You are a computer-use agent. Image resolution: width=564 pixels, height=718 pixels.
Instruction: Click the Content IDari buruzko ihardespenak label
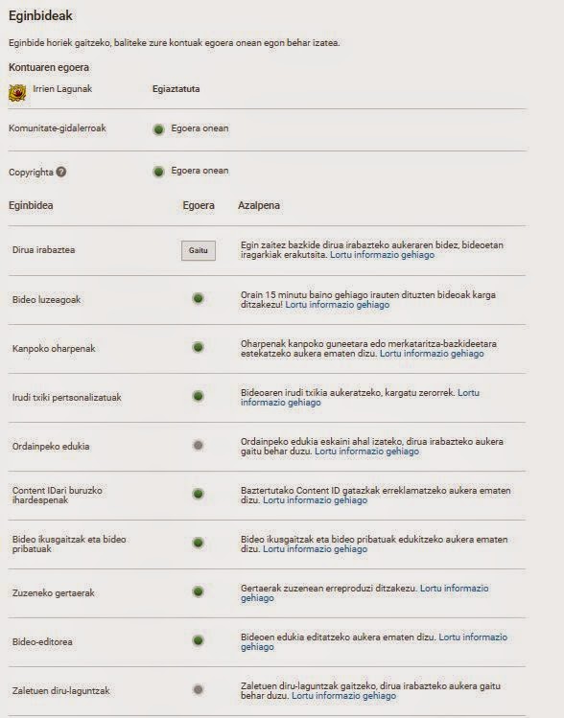click(x=58, y=495)
